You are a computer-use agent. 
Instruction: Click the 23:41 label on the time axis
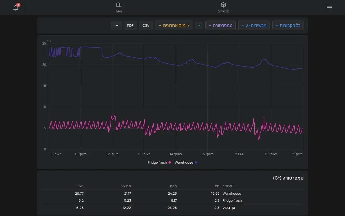239,154
